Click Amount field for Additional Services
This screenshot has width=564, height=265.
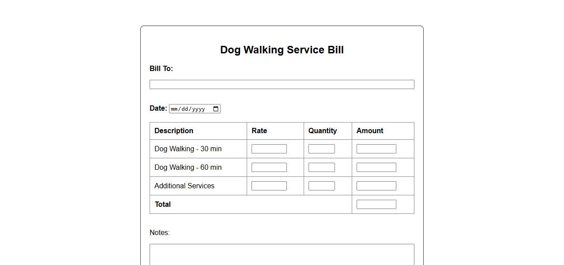[x=376, y=186]
